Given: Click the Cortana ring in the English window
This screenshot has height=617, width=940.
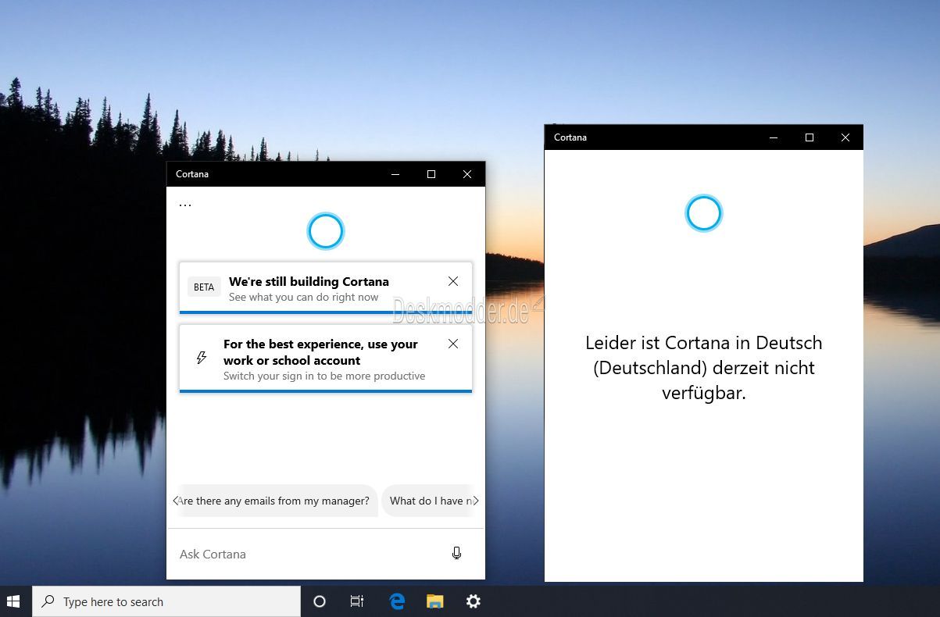Looking at the screenshot, I should (326, 231).
